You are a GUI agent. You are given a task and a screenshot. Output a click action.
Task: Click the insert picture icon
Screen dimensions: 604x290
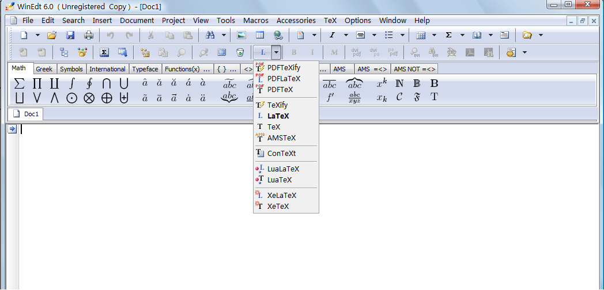(x=241, y=35)
